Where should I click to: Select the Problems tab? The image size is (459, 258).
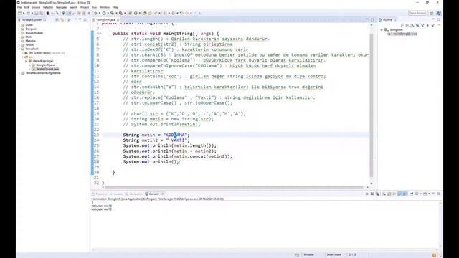tap(100, 193)
